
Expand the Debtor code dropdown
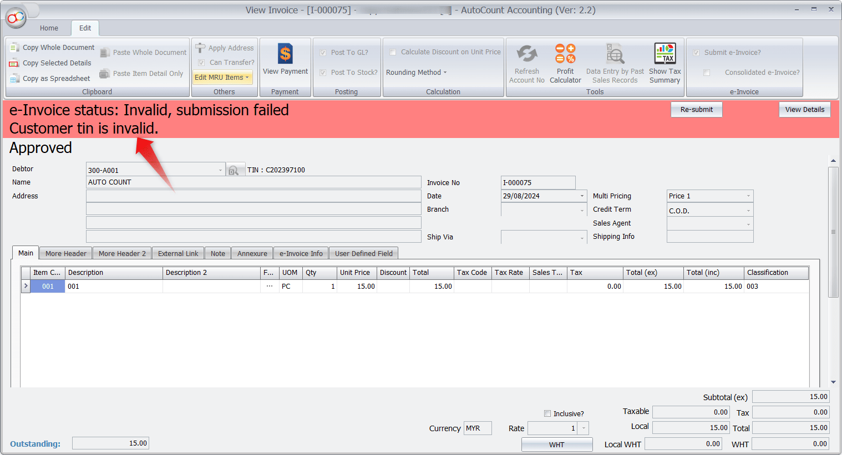coord(220,170)
